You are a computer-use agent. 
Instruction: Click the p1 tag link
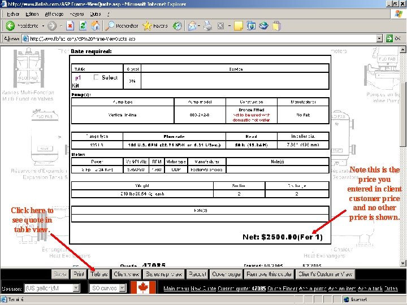(78, 77)
